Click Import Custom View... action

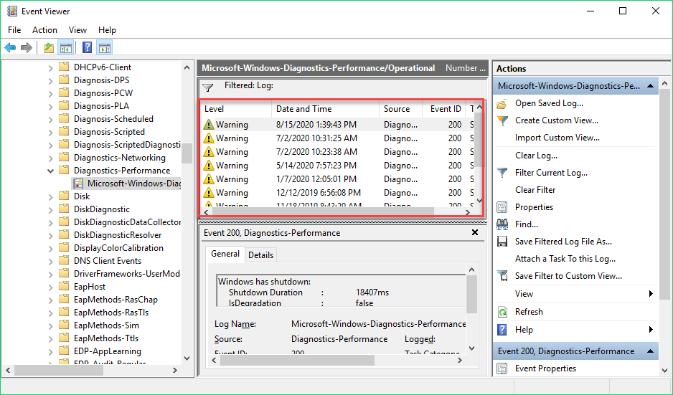point(557,138)
